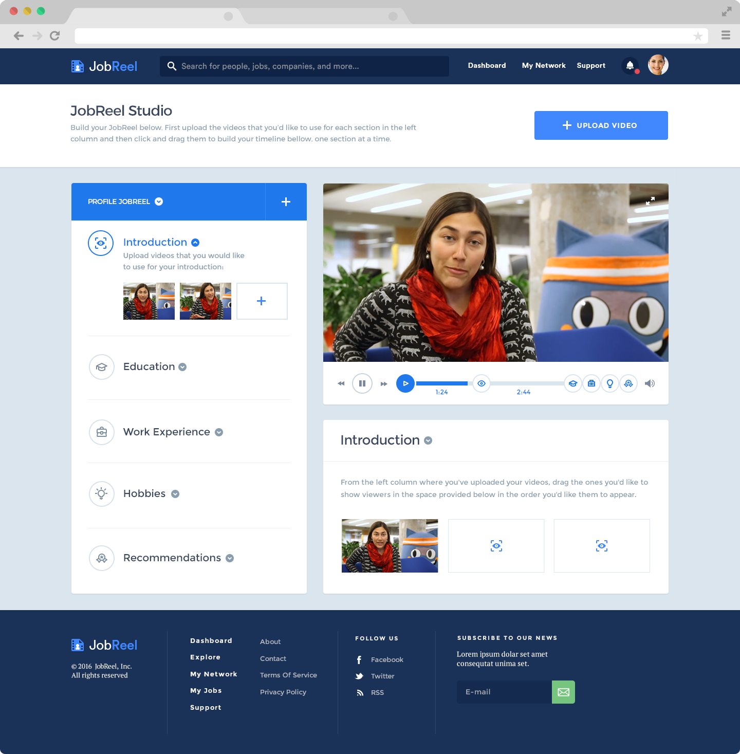Expand video player to fullscreen

click(650, 201)
